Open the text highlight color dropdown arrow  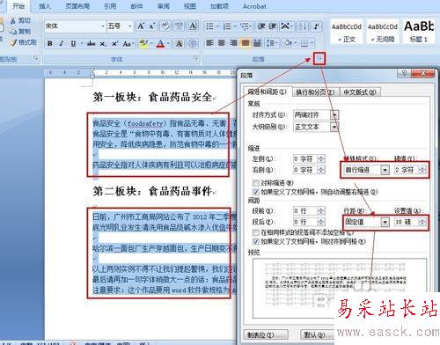click(151, 43)
